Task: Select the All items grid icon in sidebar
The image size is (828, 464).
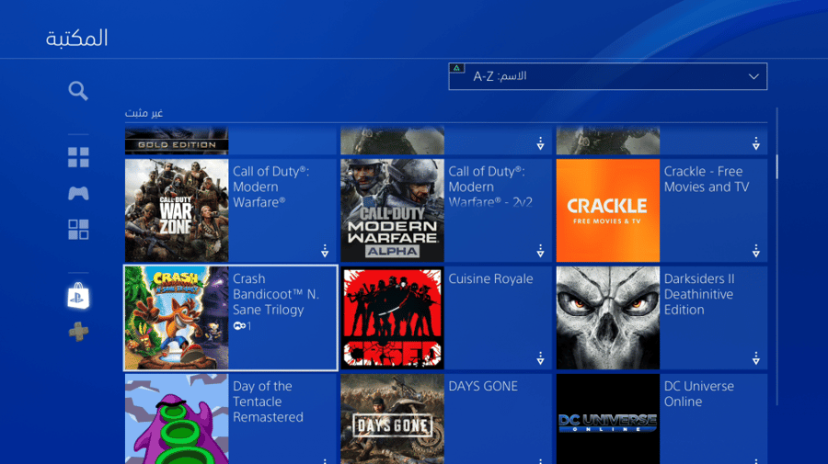Action: click(x=78, y=157)
